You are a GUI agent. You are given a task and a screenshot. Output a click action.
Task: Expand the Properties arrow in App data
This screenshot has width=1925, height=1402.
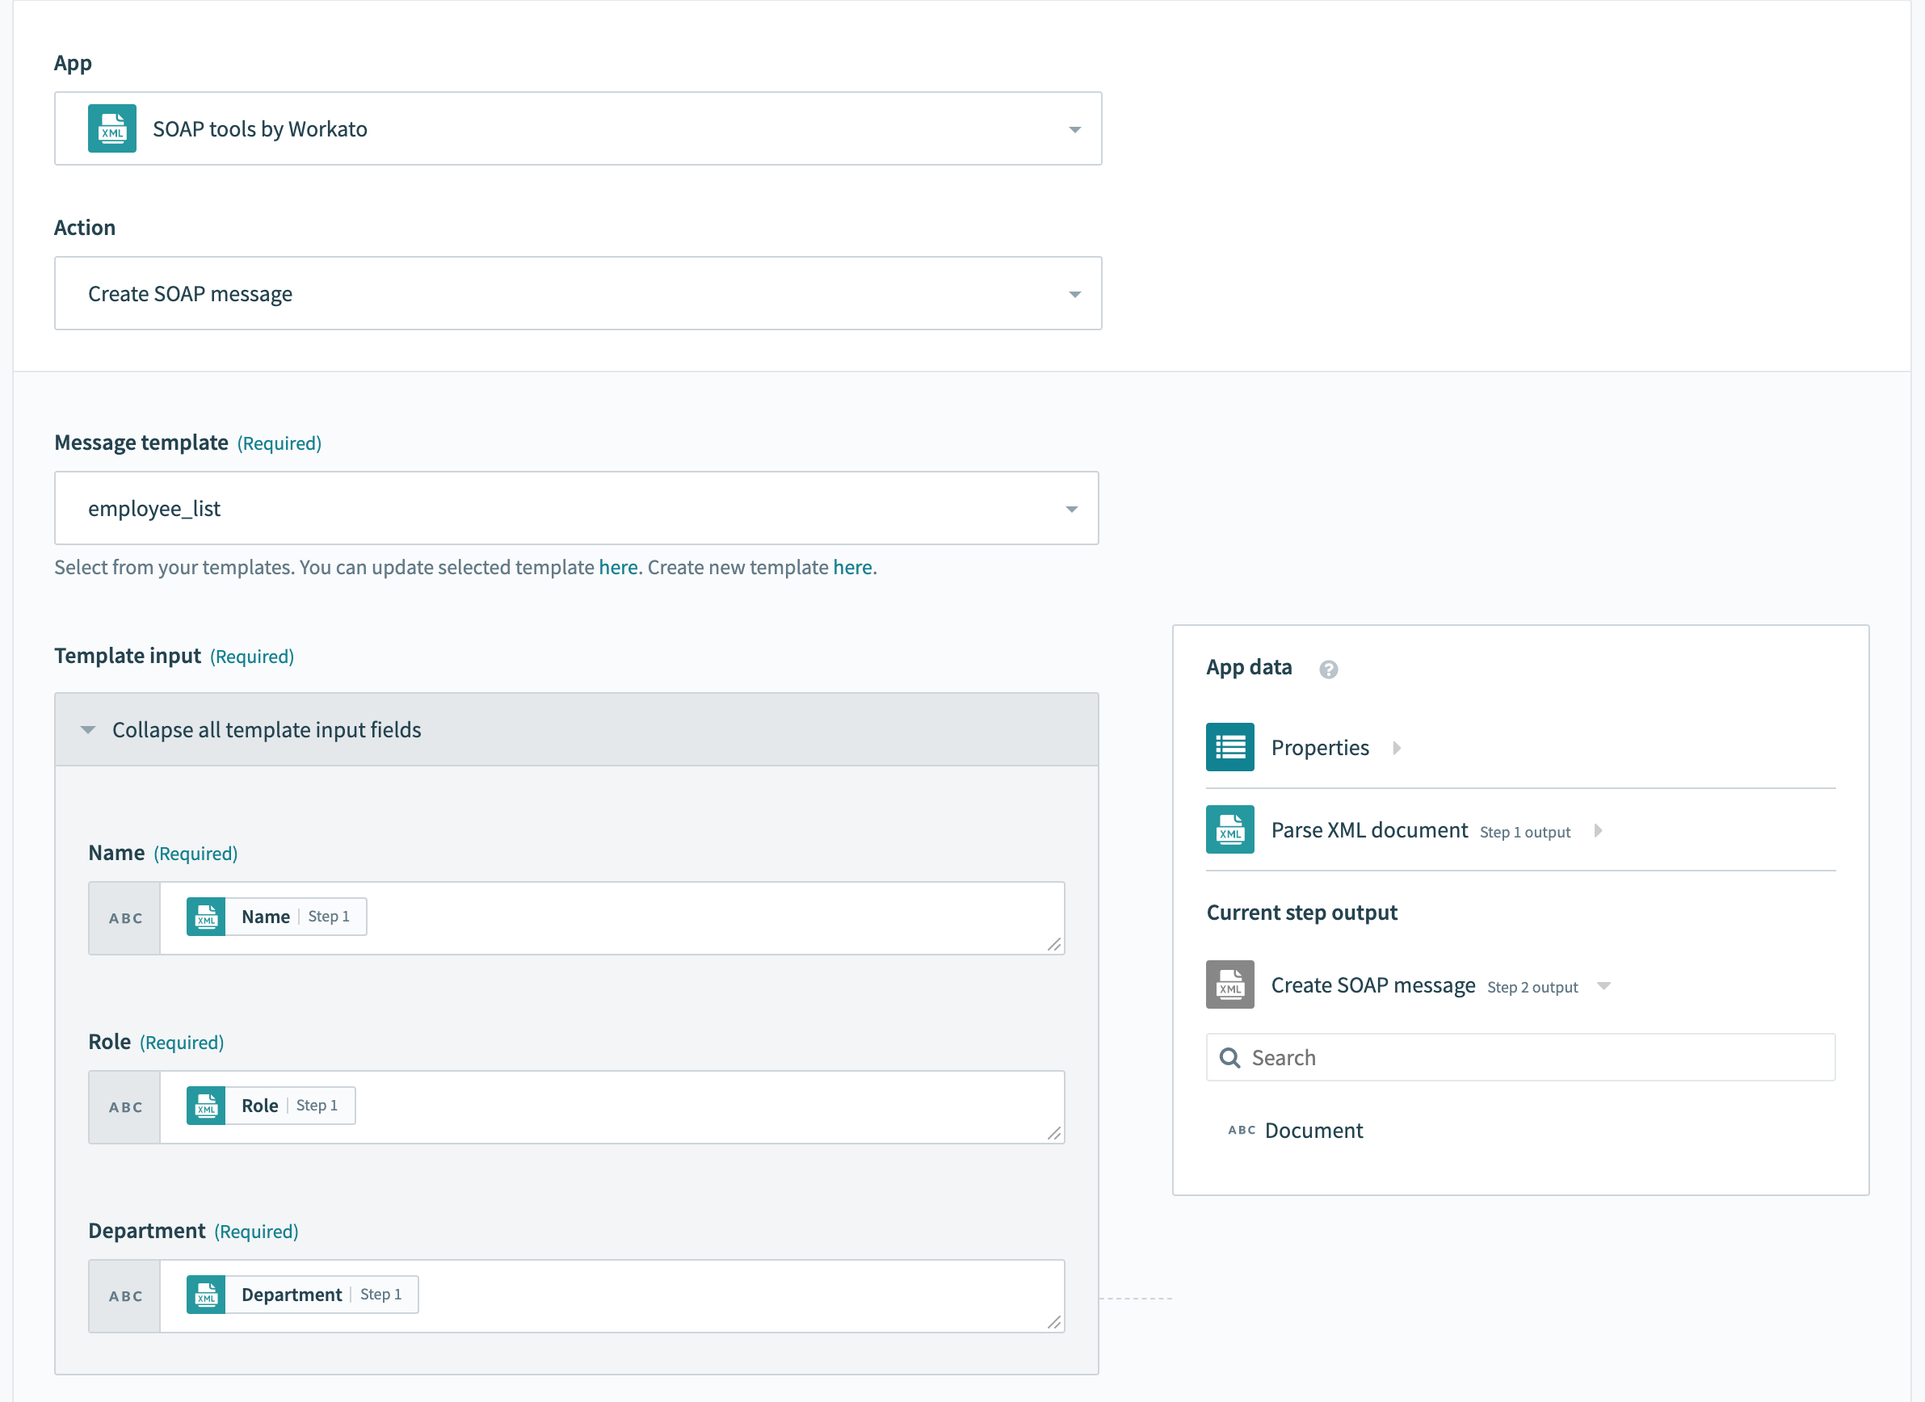pyautogui.click(x=1396, y=748)
